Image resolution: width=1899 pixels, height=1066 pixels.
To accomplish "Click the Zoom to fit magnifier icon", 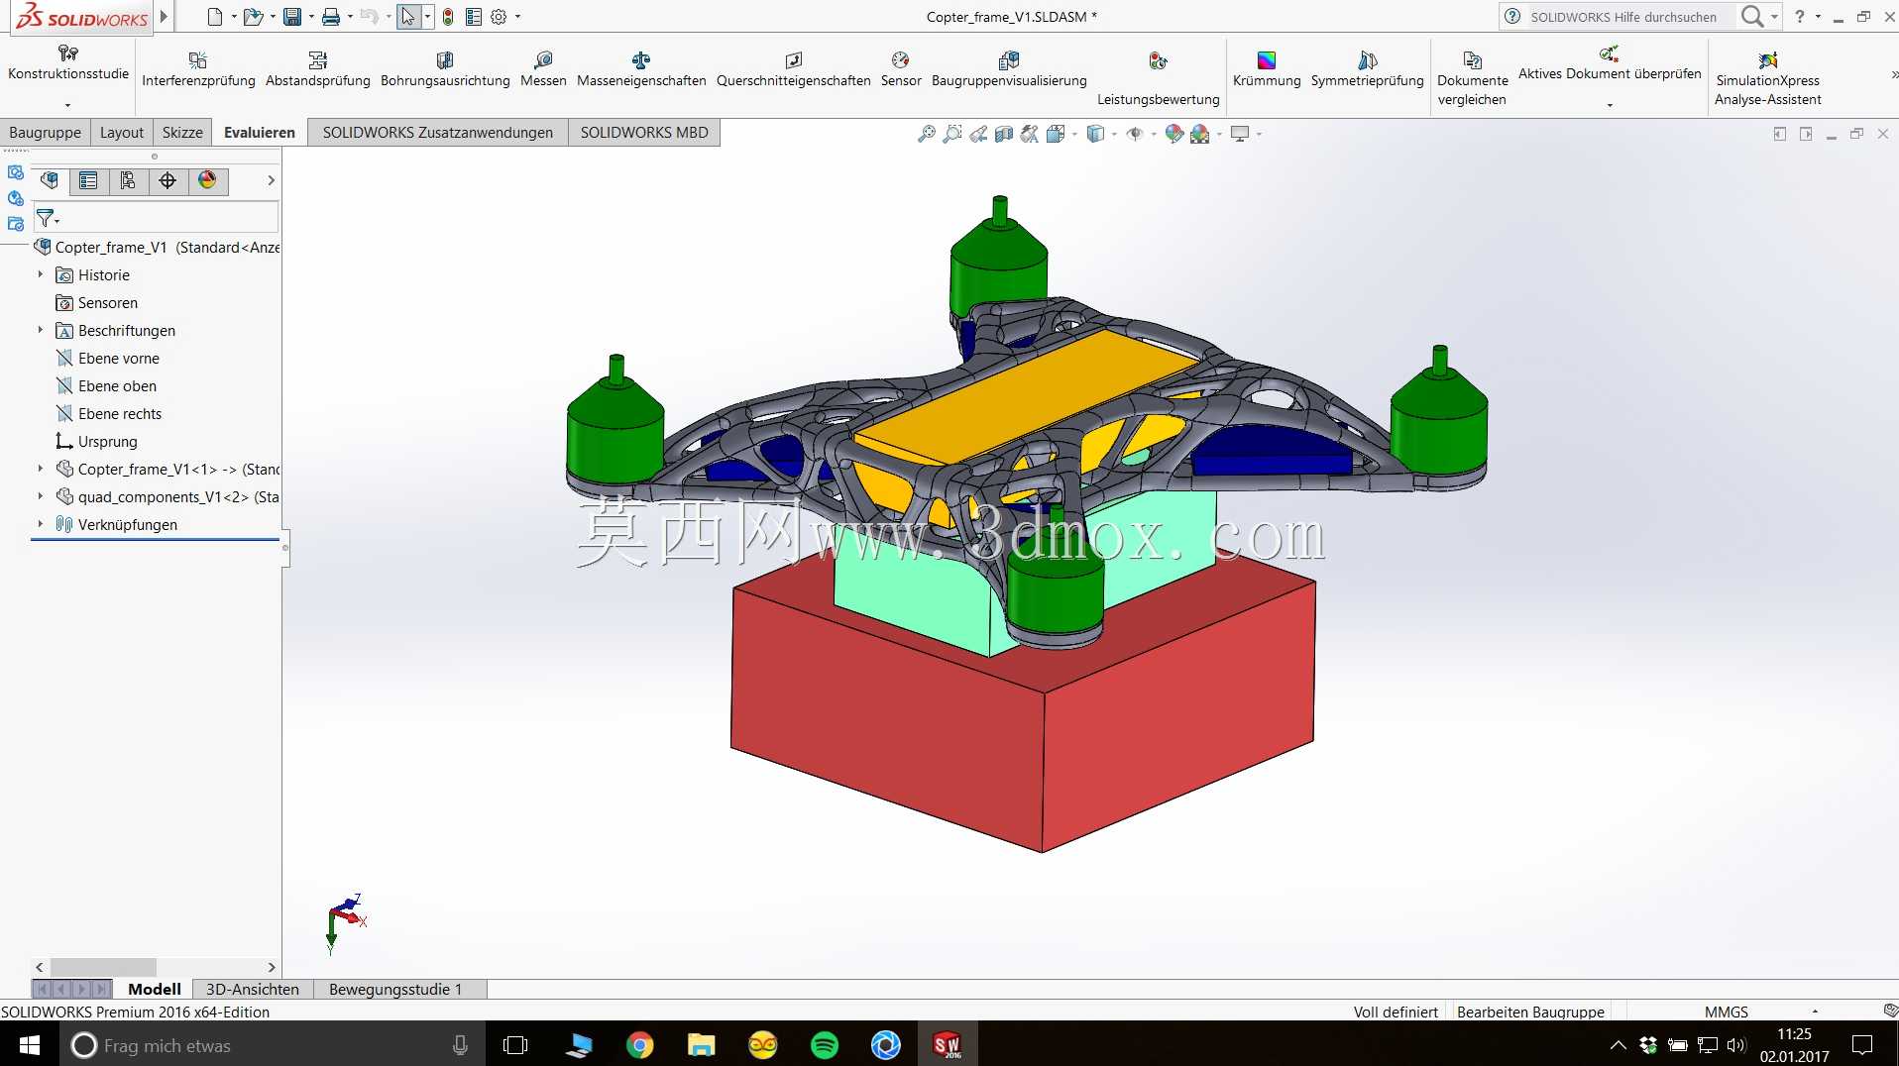I will (926, 134).
